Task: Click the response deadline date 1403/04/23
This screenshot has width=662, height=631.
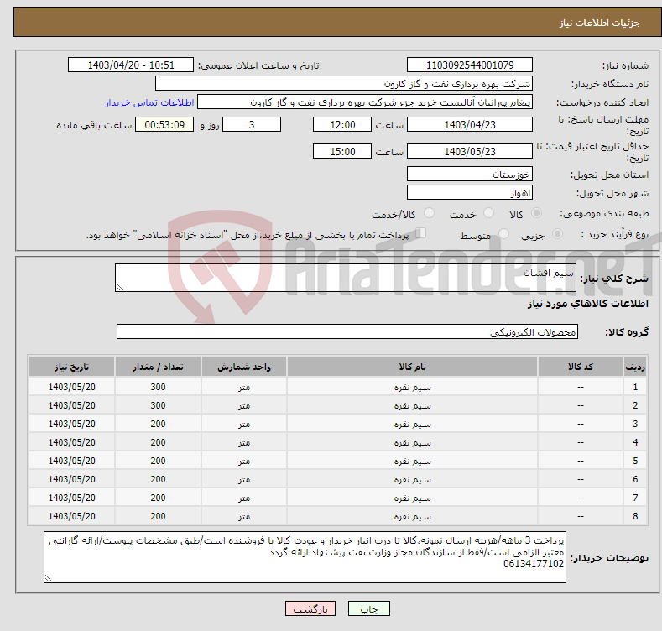Action: [470, 124]
